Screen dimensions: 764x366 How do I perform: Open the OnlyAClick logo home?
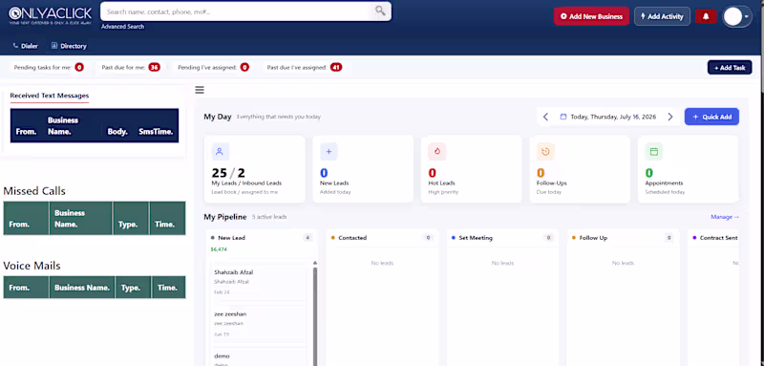(x=51, y=15)
